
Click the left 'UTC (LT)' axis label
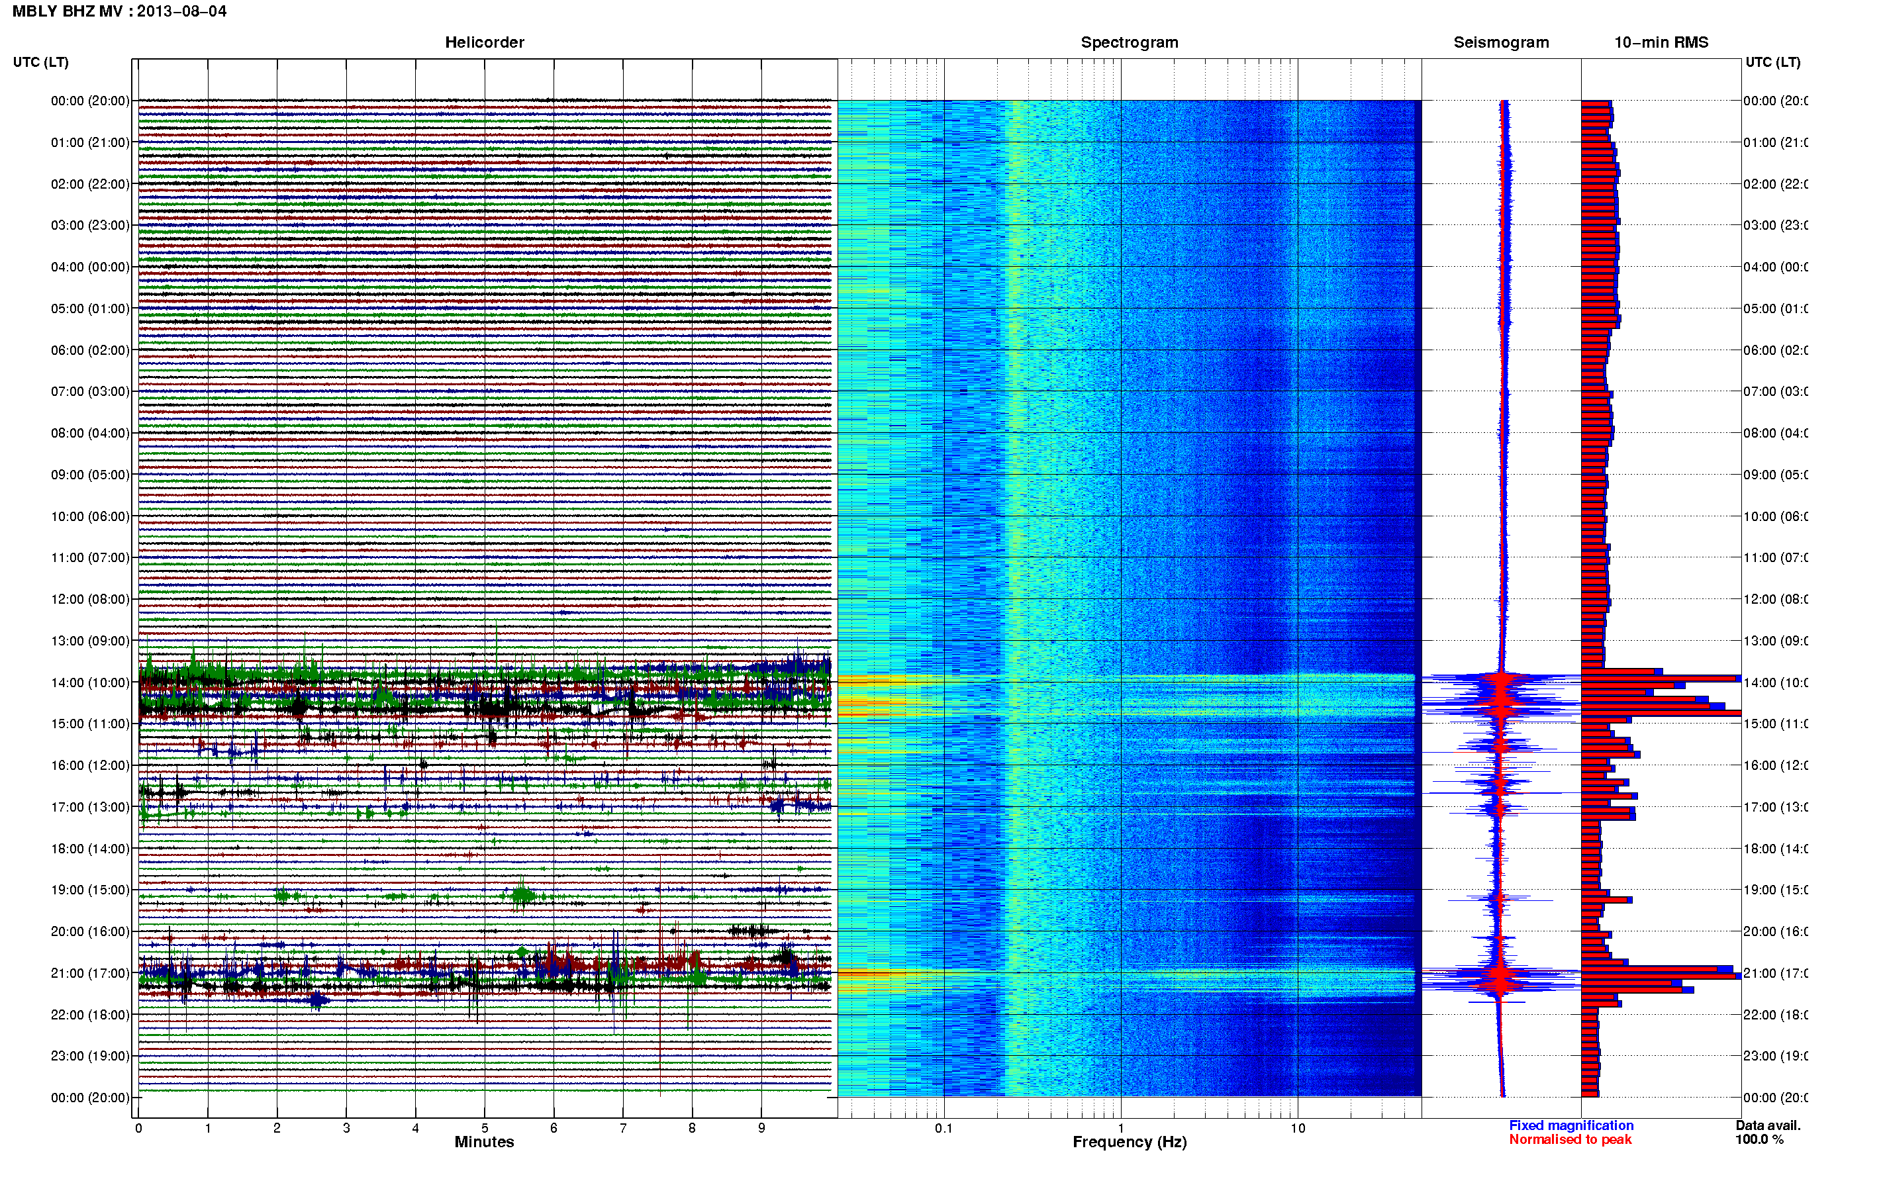40,62
